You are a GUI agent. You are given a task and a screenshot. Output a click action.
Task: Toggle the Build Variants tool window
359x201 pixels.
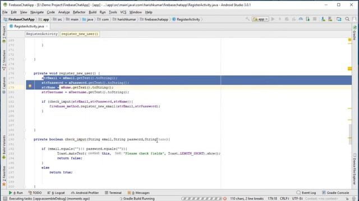click(4, 147)
